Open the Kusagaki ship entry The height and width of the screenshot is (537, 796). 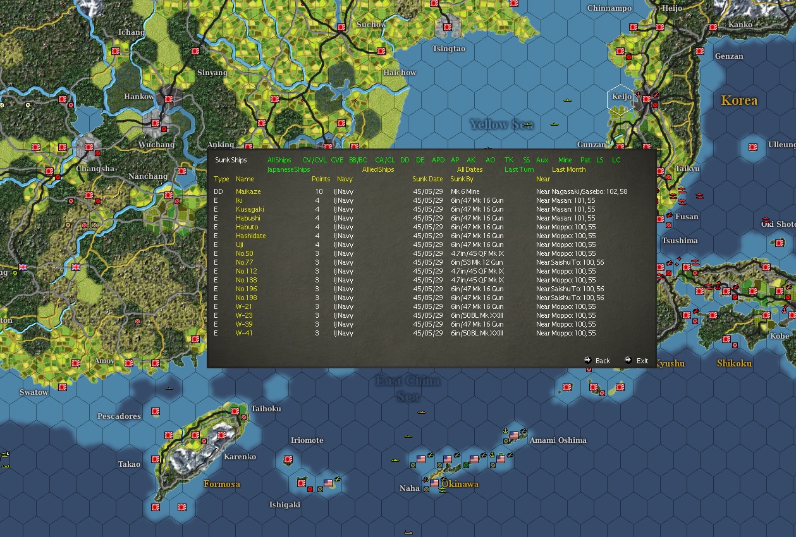pos(250,209)
